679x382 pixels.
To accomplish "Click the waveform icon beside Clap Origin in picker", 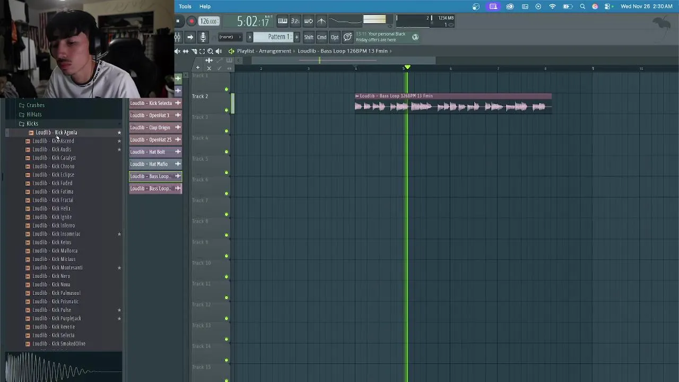I will [178, 127].
